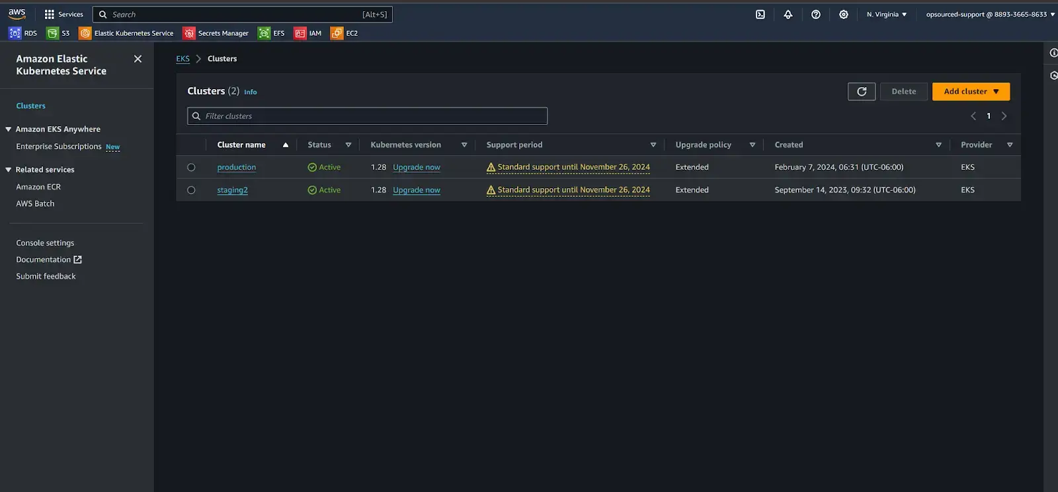Click staging2's Standard support until November 26 text
1058x492 pixels.
(573, 190)
